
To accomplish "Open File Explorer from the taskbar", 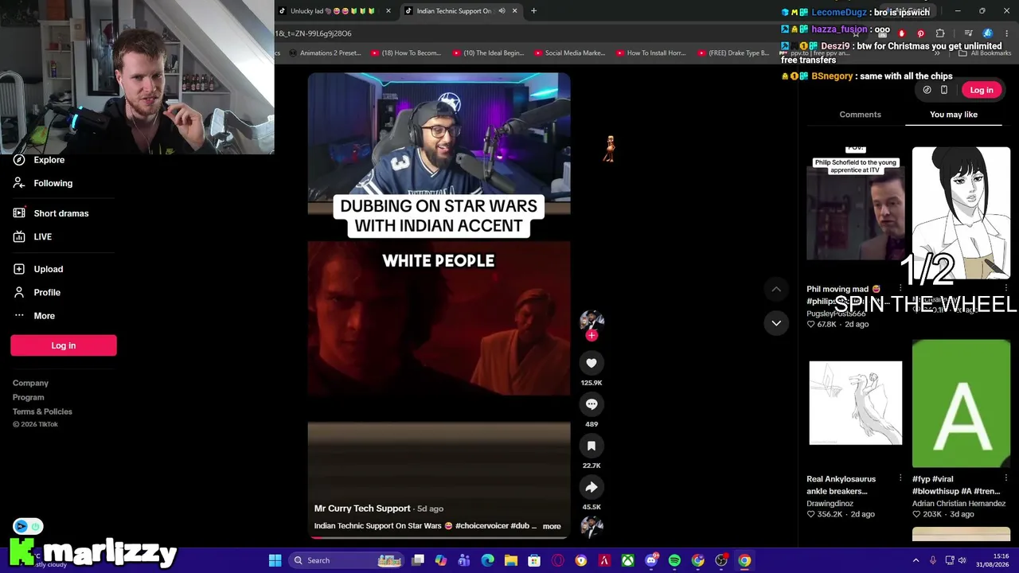I will point(511,560).
